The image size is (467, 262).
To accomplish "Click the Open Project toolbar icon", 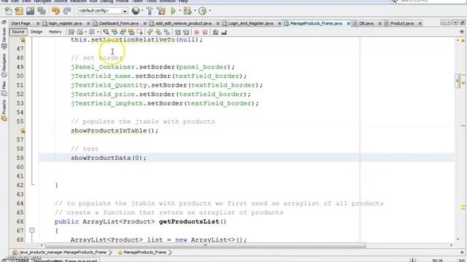I will pos(30,11).
